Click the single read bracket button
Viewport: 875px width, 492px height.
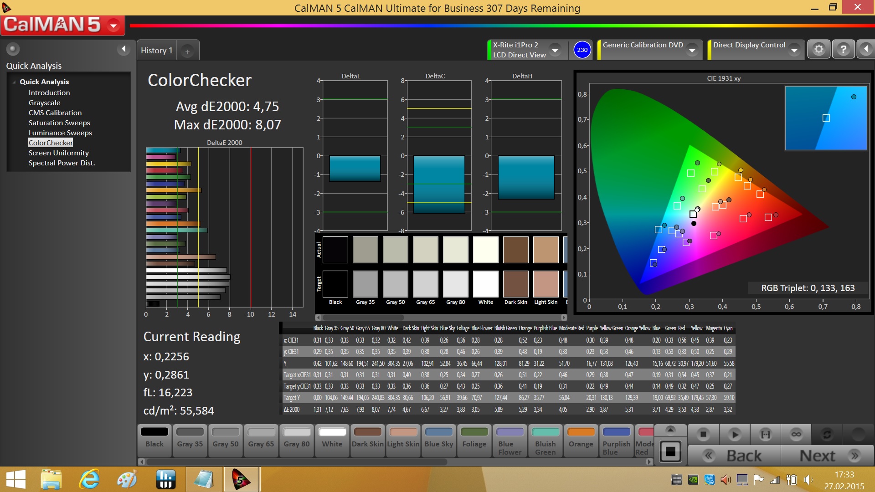(765, 435)
